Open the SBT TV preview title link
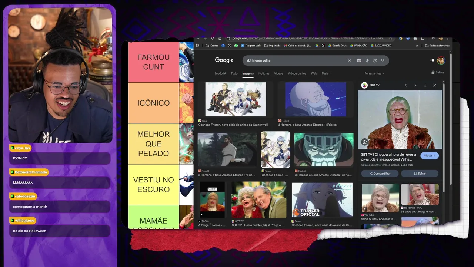474x267 pixels. 388,157
